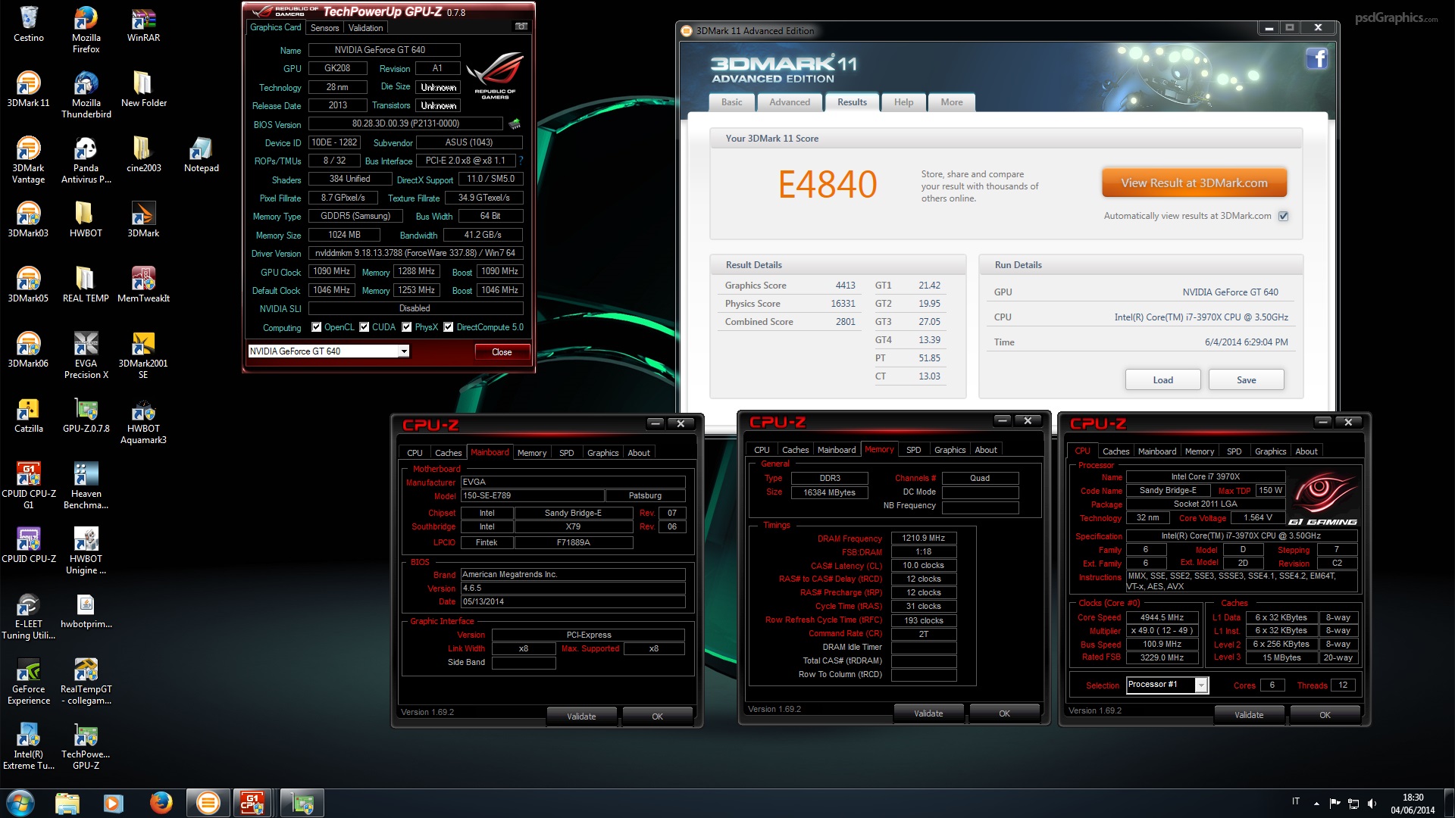Open 3DMark Vantage desktop shortcut

point(28,161)
